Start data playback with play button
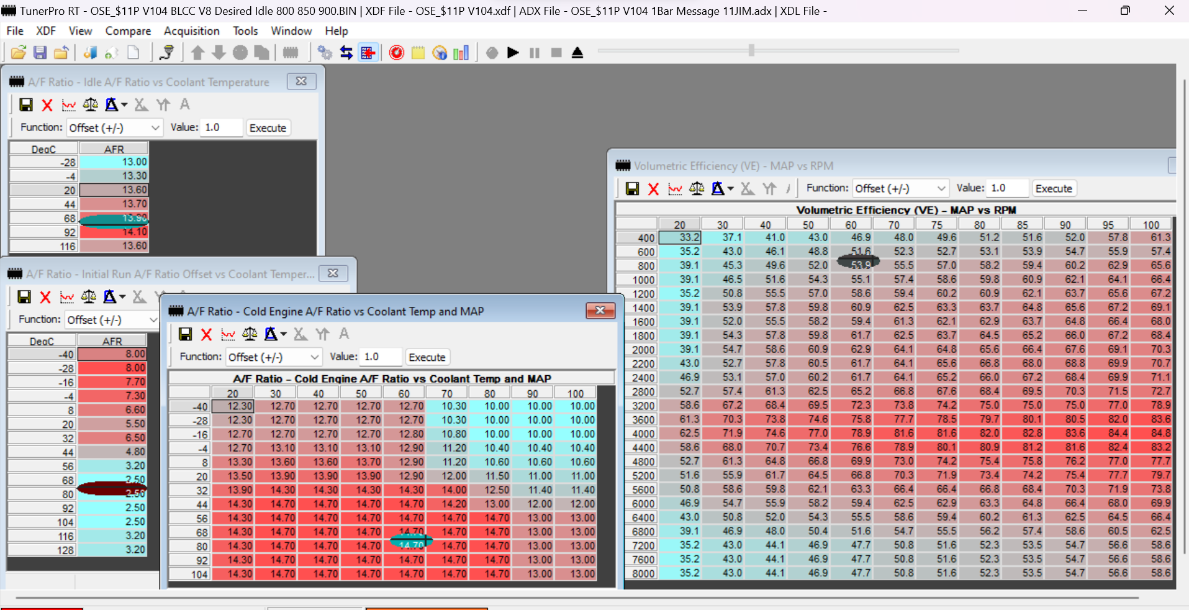The image size is (1189, 610). (x=513, y=53)
